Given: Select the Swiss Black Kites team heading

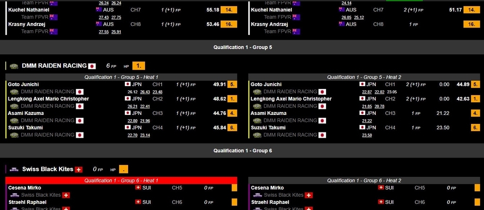Looking at the screenshot, I should [48, 169].
